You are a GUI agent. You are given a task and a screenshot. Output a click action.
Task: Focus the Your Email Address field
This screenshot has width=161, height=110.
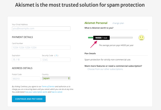(x=41, y=28)
